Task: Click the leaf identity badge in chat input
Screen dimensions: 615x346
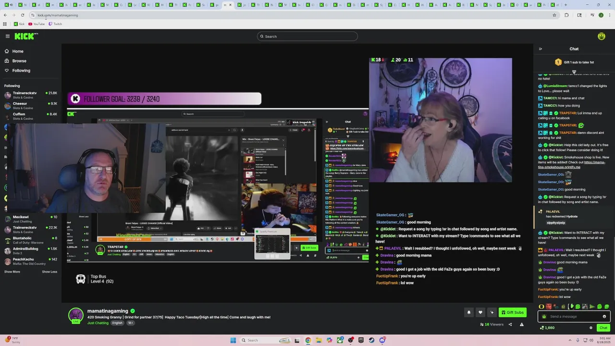Action: 544,316
